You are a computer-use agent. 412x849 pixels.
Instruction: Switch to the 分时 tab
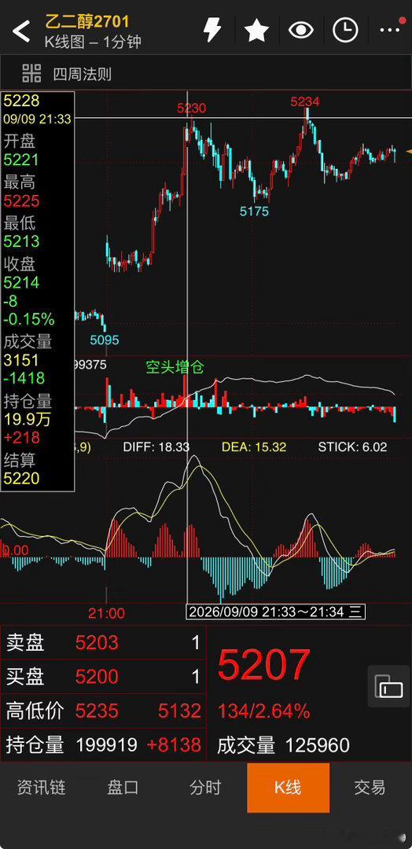pos(206,787)
